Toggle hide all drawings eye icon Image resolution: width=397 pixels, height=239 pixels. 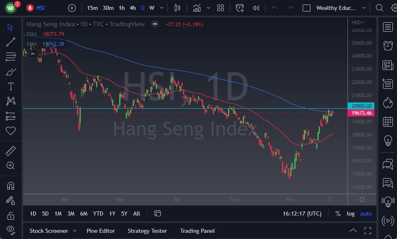[x=11, y=230]
